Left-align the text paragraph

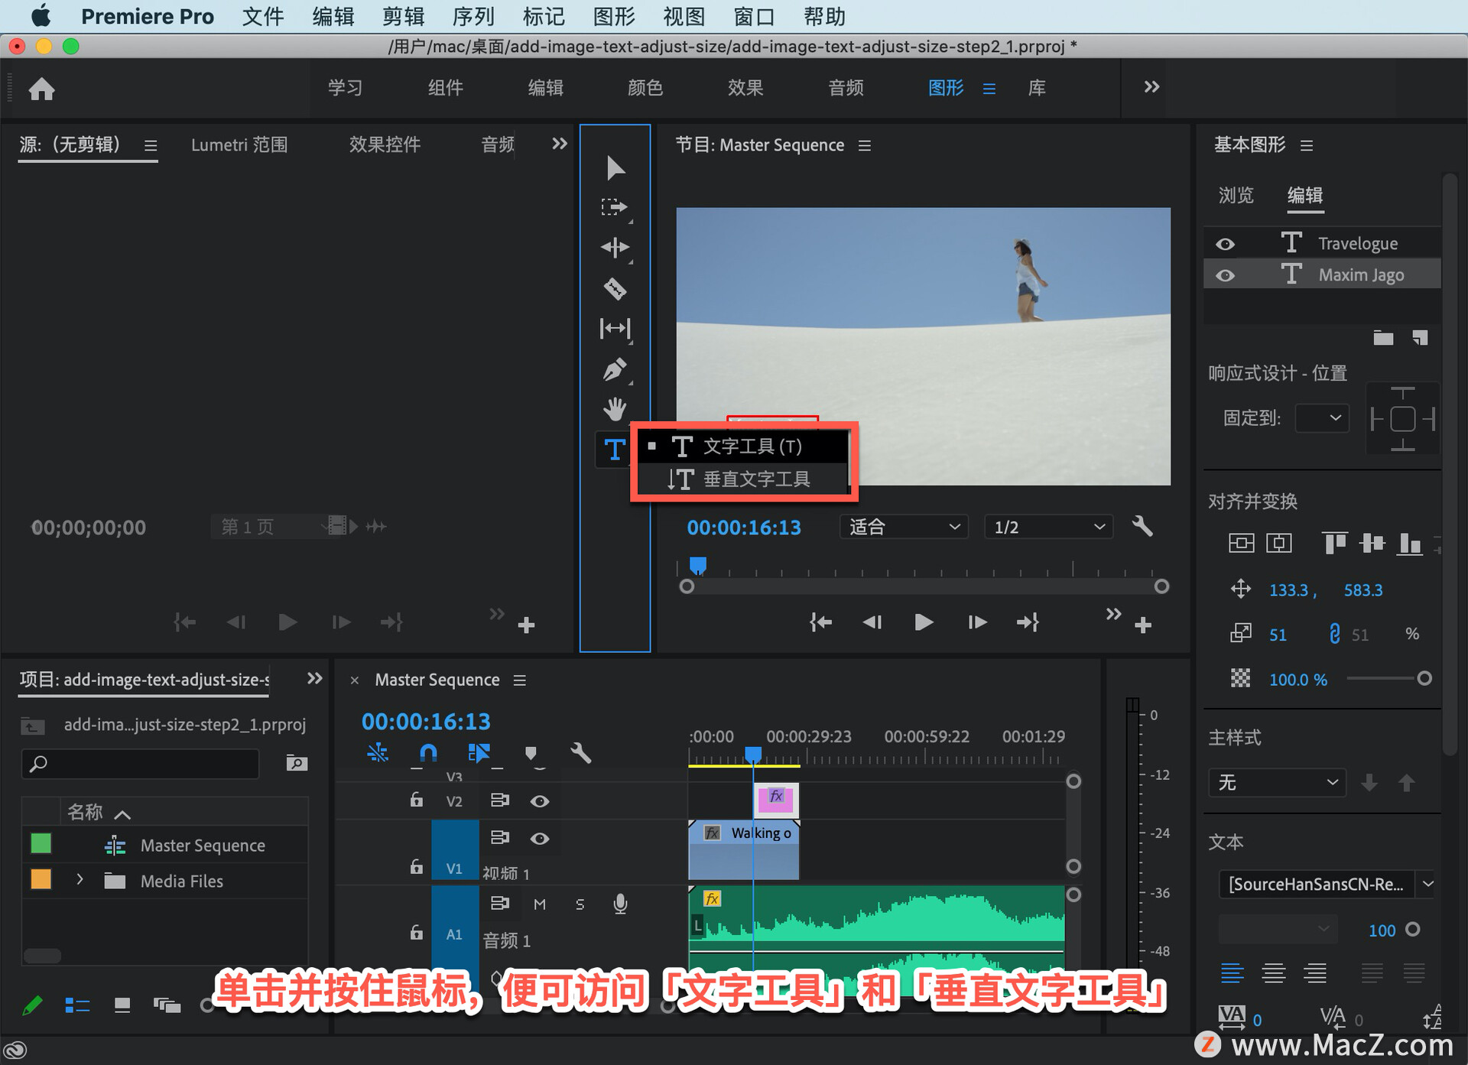click(x=1232, y=972)
